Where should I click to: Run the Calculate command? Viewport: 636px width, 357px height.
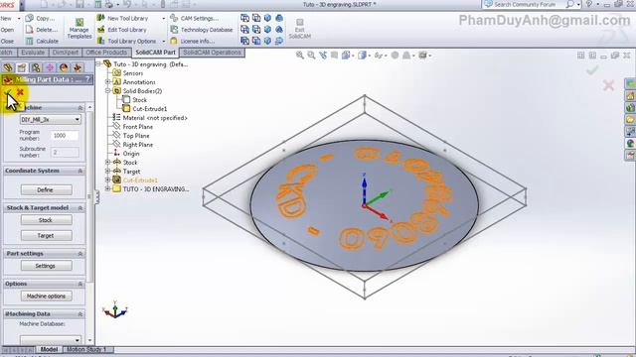[x=42, y=41]
